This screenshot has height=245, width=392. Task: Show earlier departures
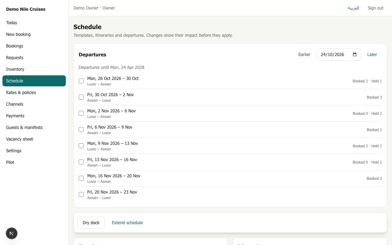coord(304,55)
